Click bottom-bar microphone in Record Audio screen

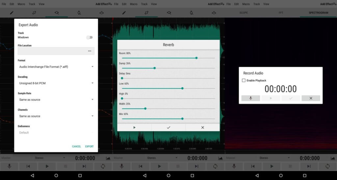(x=234, y=166)
